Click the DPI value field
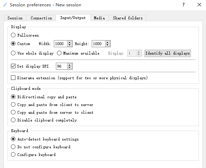 coord(62,66)
